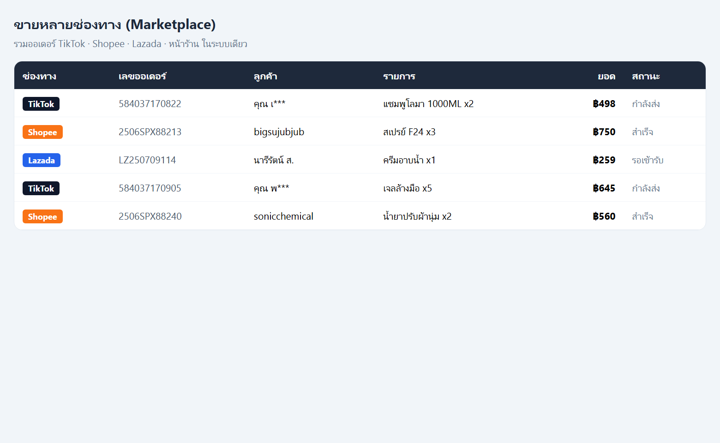Click the ช่องทาง column header
Screen dimensions: 720x443
[39, 76]
